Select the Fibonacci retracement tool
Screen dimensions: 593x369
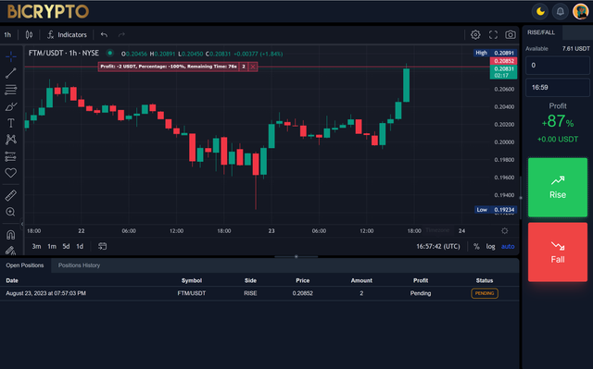tap(10, 90)
